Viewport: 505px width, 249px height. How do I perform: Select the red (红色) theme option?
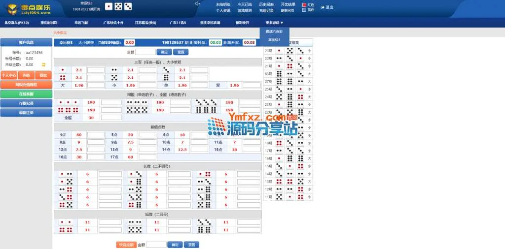304,4
